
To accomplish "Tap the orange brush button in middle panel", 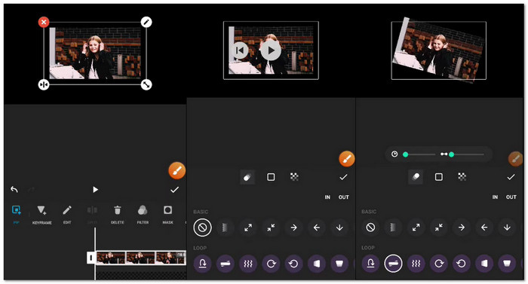I will [x=346, y=159].
